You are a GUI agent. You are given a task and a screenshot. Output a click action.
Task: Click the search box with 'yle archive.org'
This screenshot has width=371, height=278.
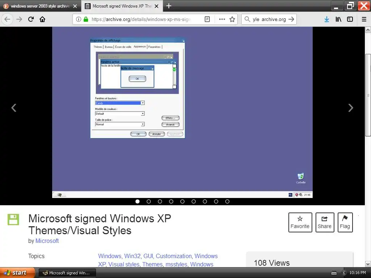coord(269,19)
